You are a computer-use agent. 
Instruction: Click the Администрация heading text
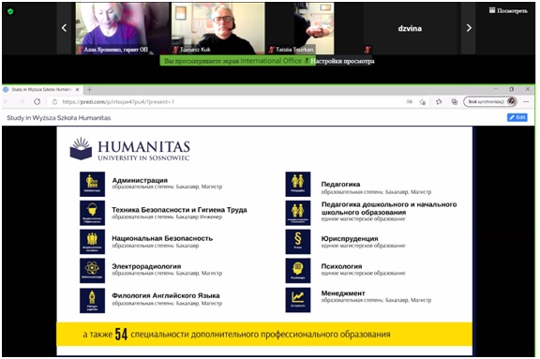(x=140, y=180)
